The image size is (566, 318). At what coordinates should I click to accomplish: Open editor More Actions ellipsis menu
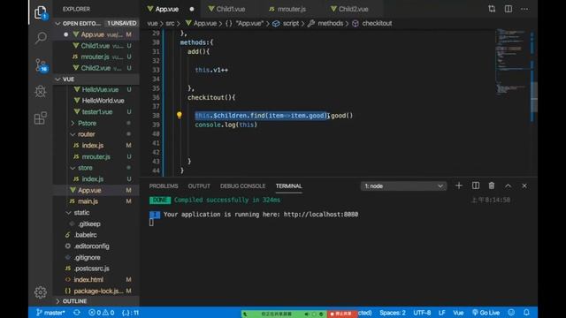(x=524, y=9)
